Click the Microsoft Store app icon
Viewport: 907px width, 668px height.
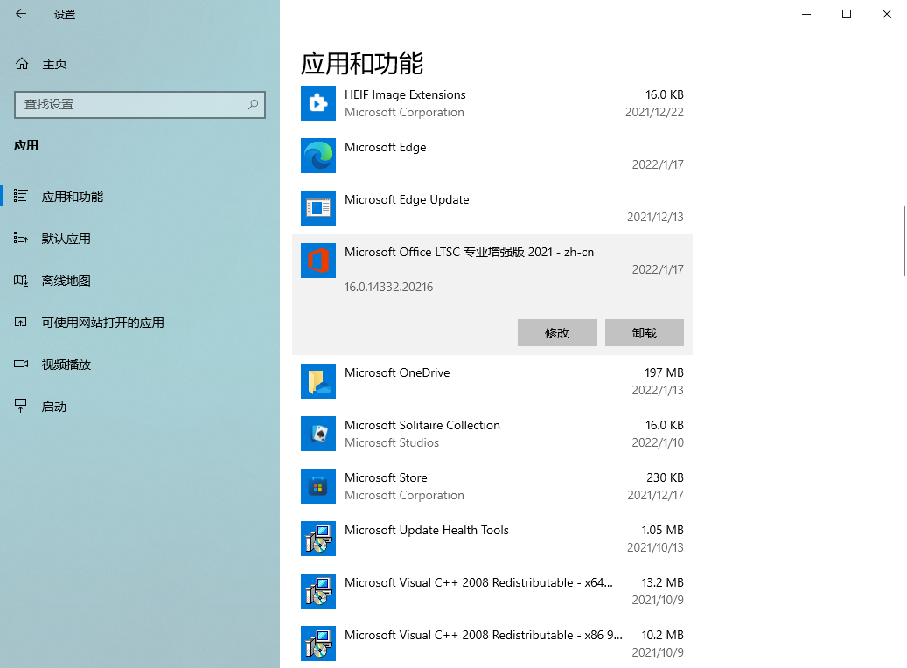tap(318, 486)
